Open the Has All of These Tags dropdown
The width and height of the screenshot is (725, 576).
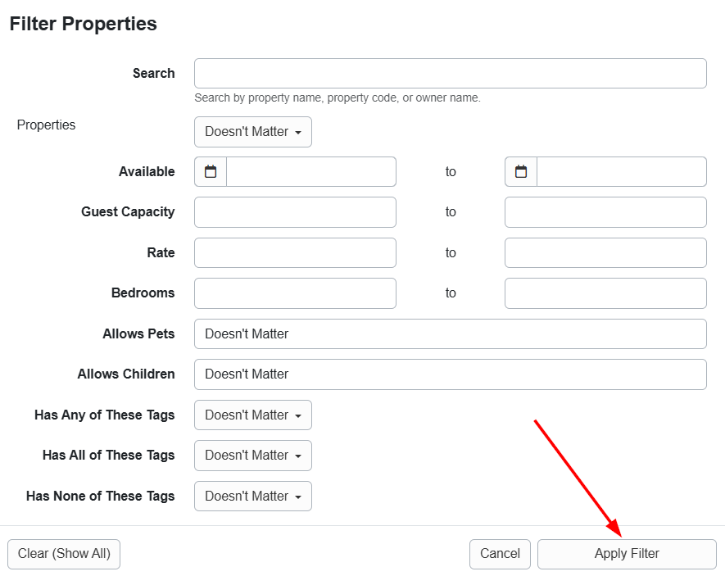[252, 456]
